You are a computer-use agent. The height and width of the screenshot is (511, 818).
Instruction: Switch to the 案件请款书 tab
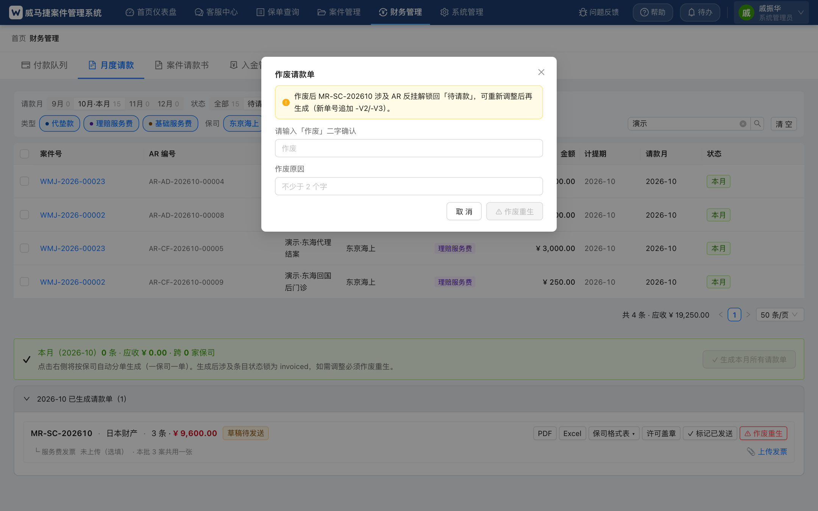pyautogui.click(x=182, y=65)
